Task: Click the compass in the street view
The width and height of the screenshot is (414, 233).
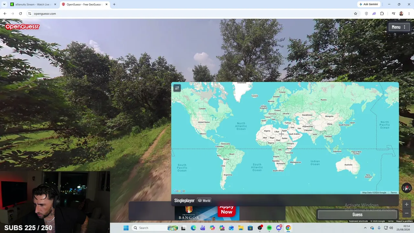Action: pos(407,188)
